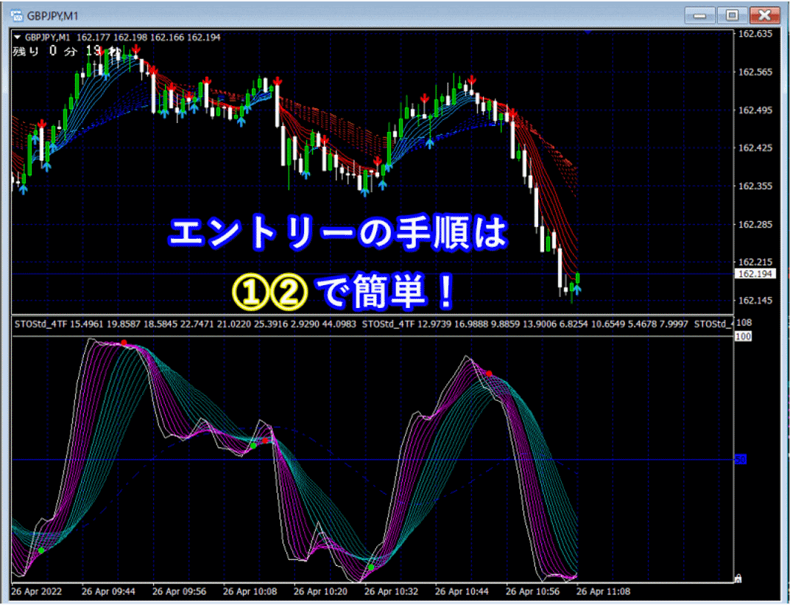
Task: Restore down the GBPJPY,M1 chart window
Action: (x=732, y=15)
